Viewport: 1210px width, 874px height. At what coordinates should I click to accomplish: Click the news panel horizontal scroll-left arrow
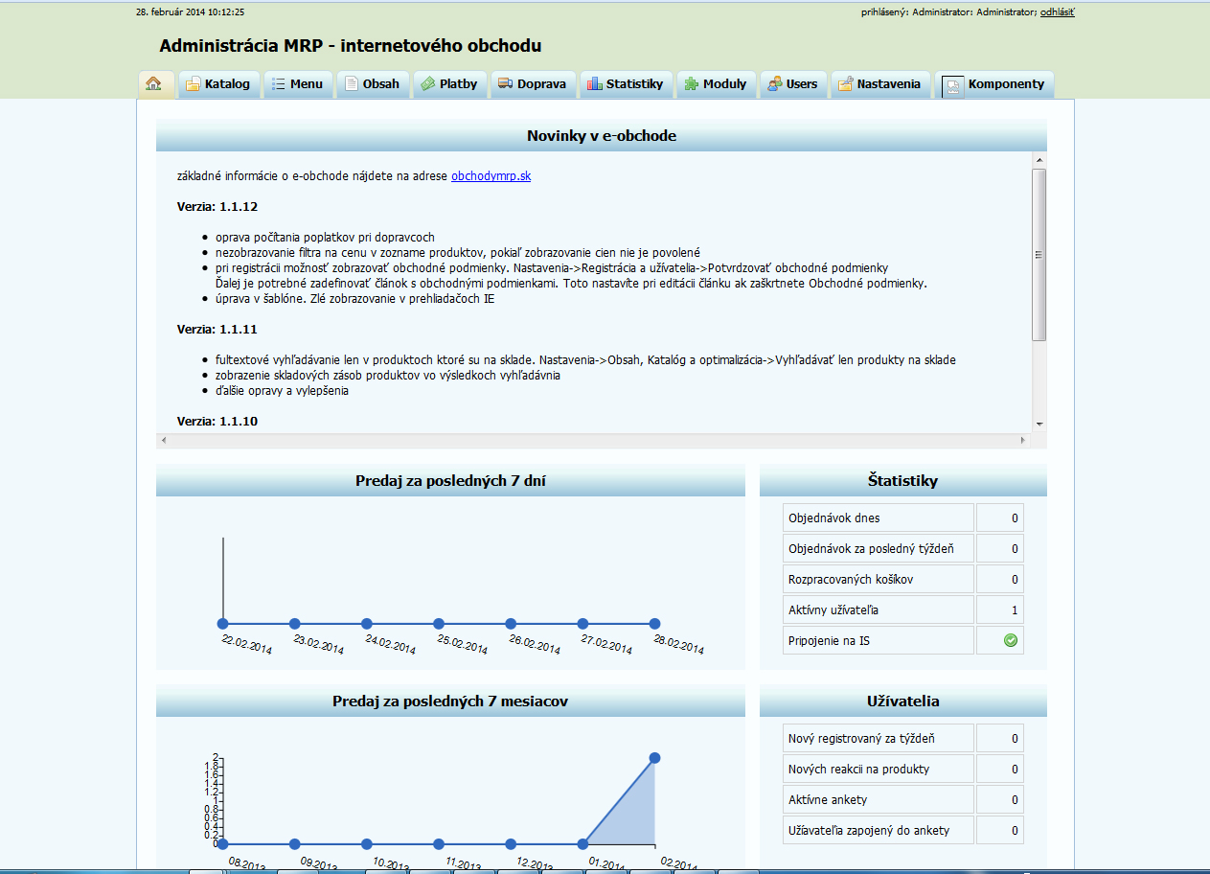click(x=164, y=440)
